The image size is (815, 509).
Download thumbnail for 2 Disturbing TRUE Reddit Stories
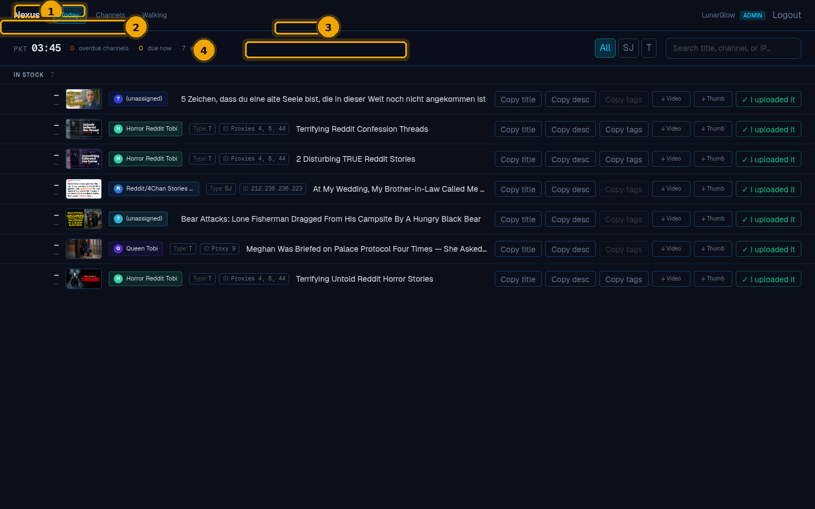click(713, 159)
